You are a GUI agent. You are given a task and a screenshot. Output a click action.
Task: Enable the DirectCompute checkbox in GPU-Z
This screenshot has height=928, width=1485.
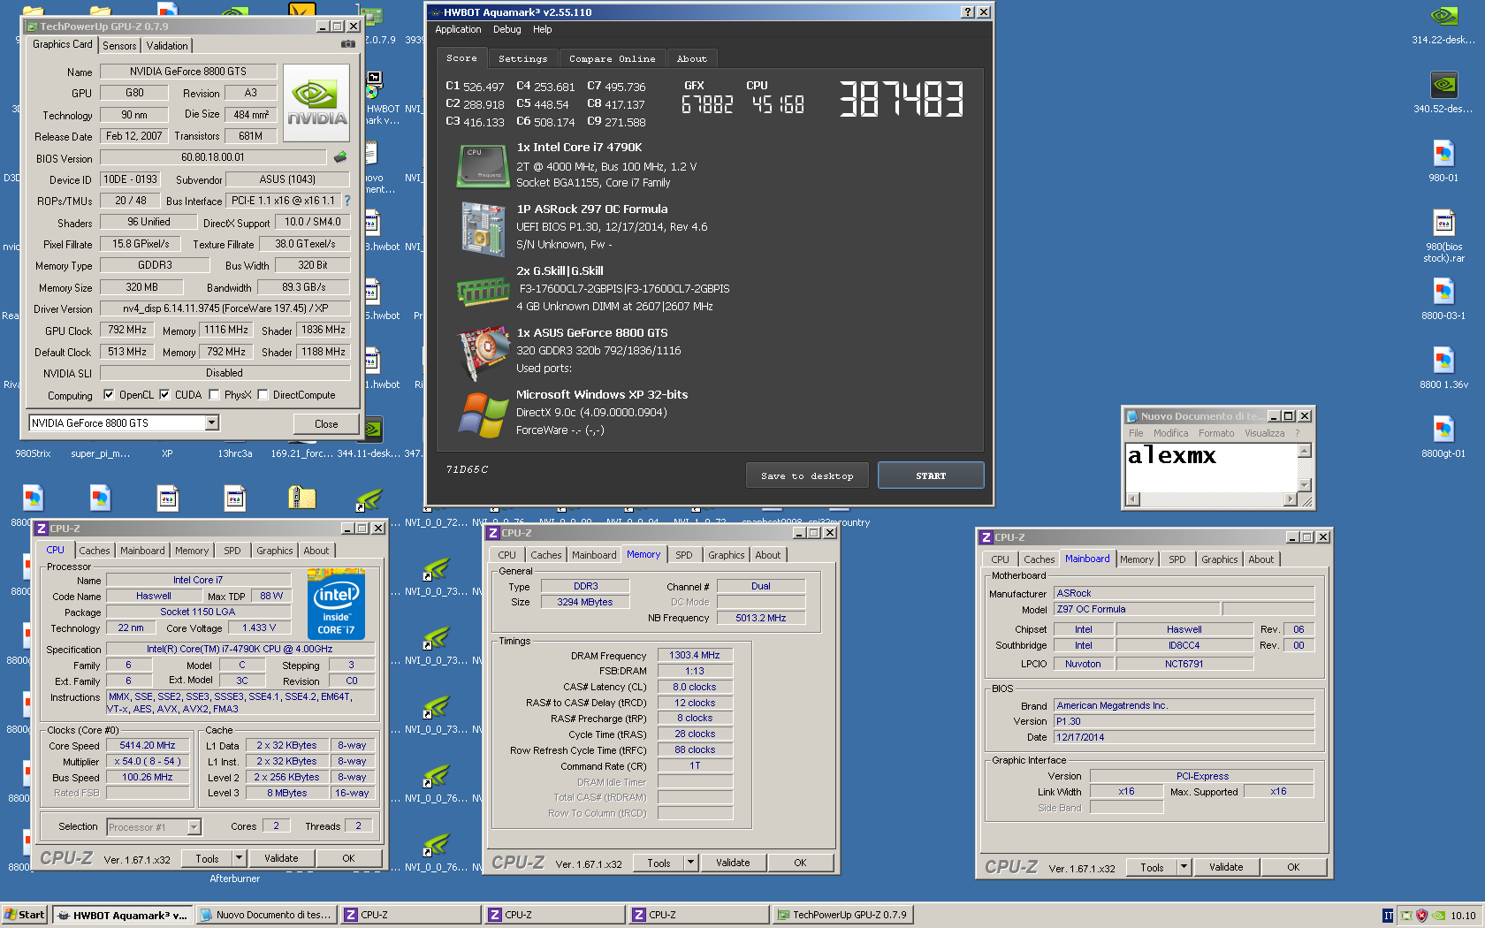(x=263, y=395)
